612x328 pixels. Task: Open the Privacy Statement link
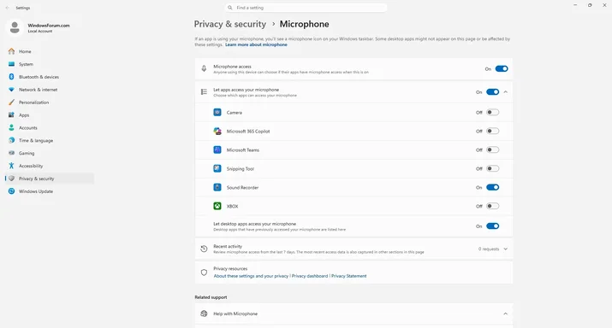tap(349, 276)
